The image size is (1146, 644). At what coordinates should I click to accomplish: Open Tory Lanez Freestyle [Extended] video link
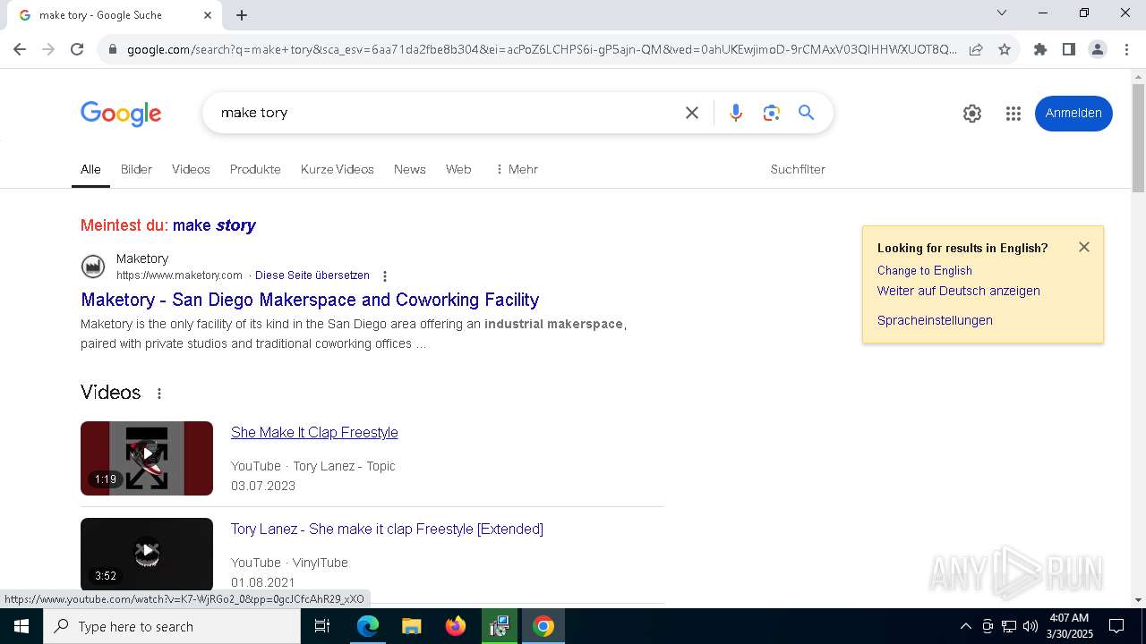[x=387, y=529]
